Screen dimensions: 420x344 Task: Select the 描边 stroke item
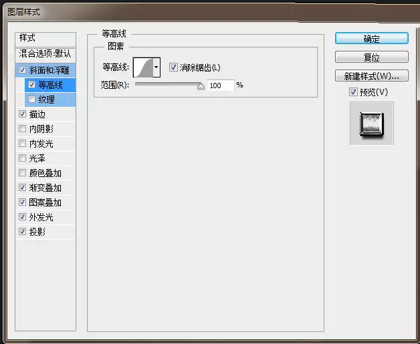(x=45, y=114)
